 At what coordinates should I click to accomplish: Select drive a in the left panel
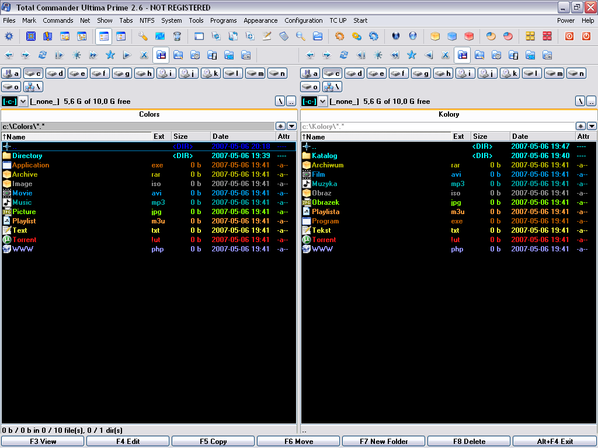coord(11,73)
